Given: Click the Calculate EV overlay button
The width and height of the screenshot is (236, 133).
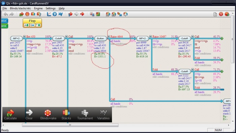Looking at the screenshot, I should [10, 115].
